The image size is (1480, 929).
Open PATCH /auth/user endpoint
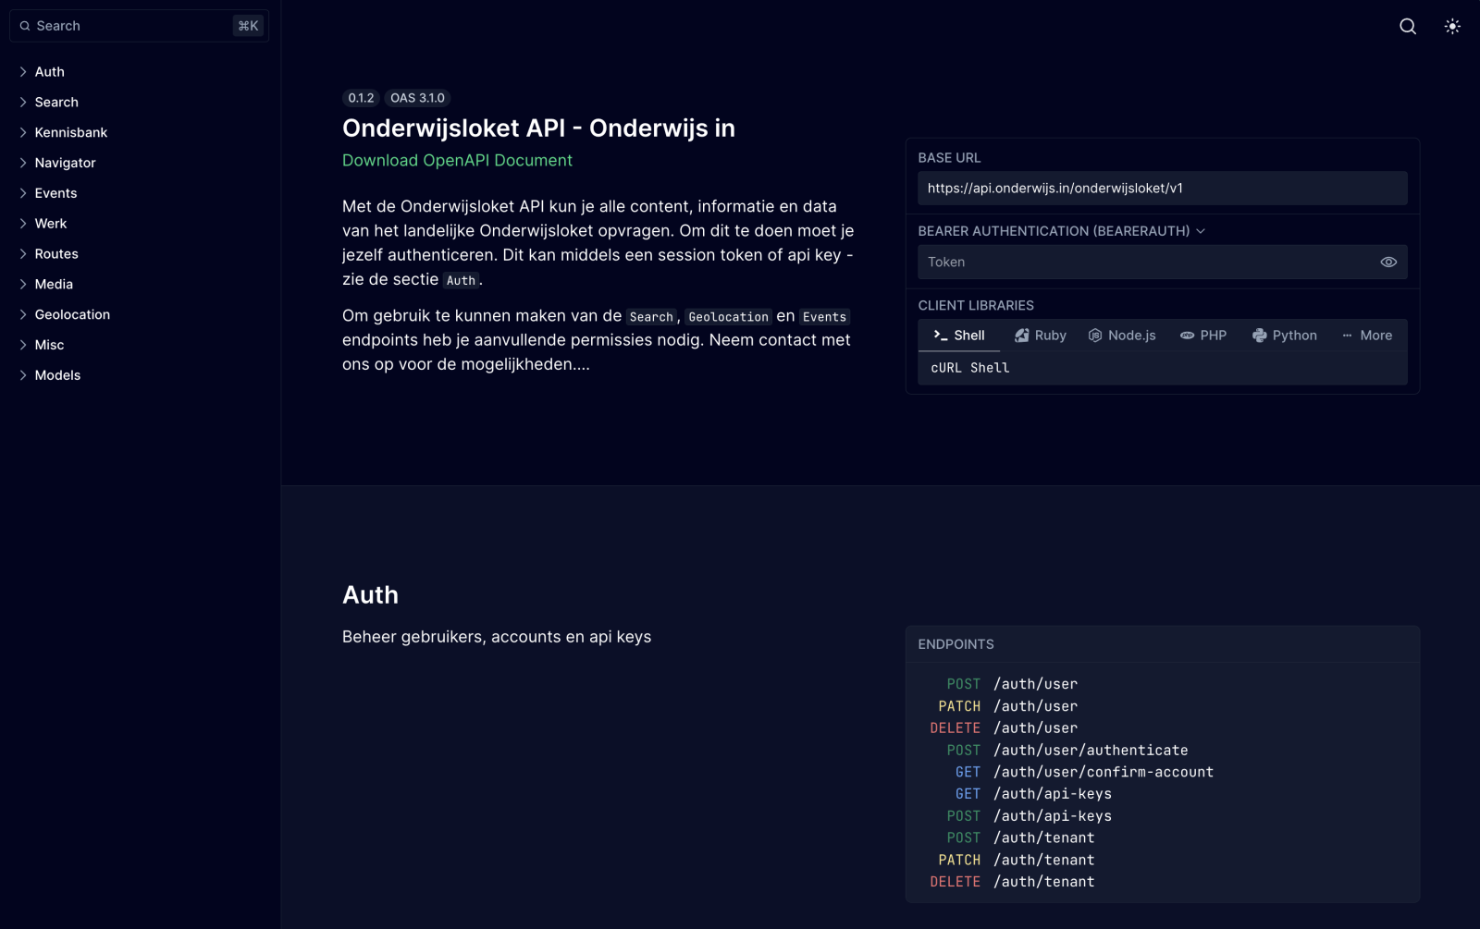[1007, 706]
